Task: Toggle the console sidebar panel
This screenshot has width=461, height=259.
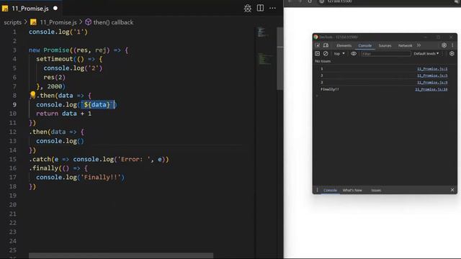Action: [x=317, y=54]
